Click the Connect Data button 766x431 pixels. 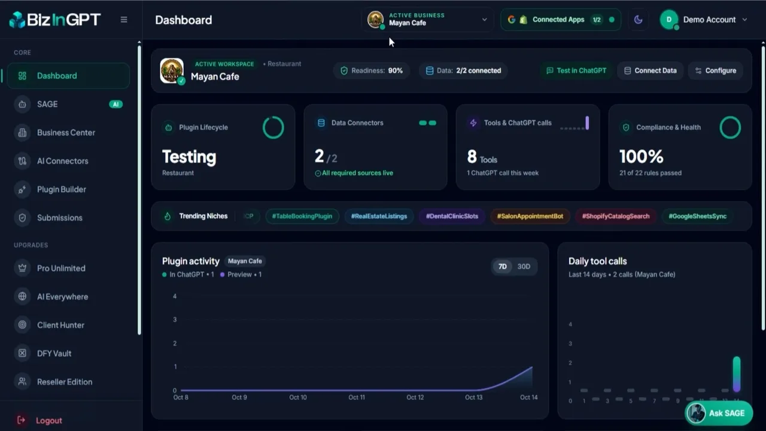[650, 71]
